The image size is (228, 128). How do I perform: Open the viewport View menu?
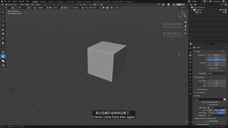click(x=22, y=5)
